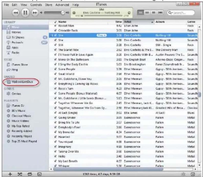Viewport: 203px width, 177px height.
Task: Uncheck Crocodile Rock checkbox
Action: coord(55,31)
